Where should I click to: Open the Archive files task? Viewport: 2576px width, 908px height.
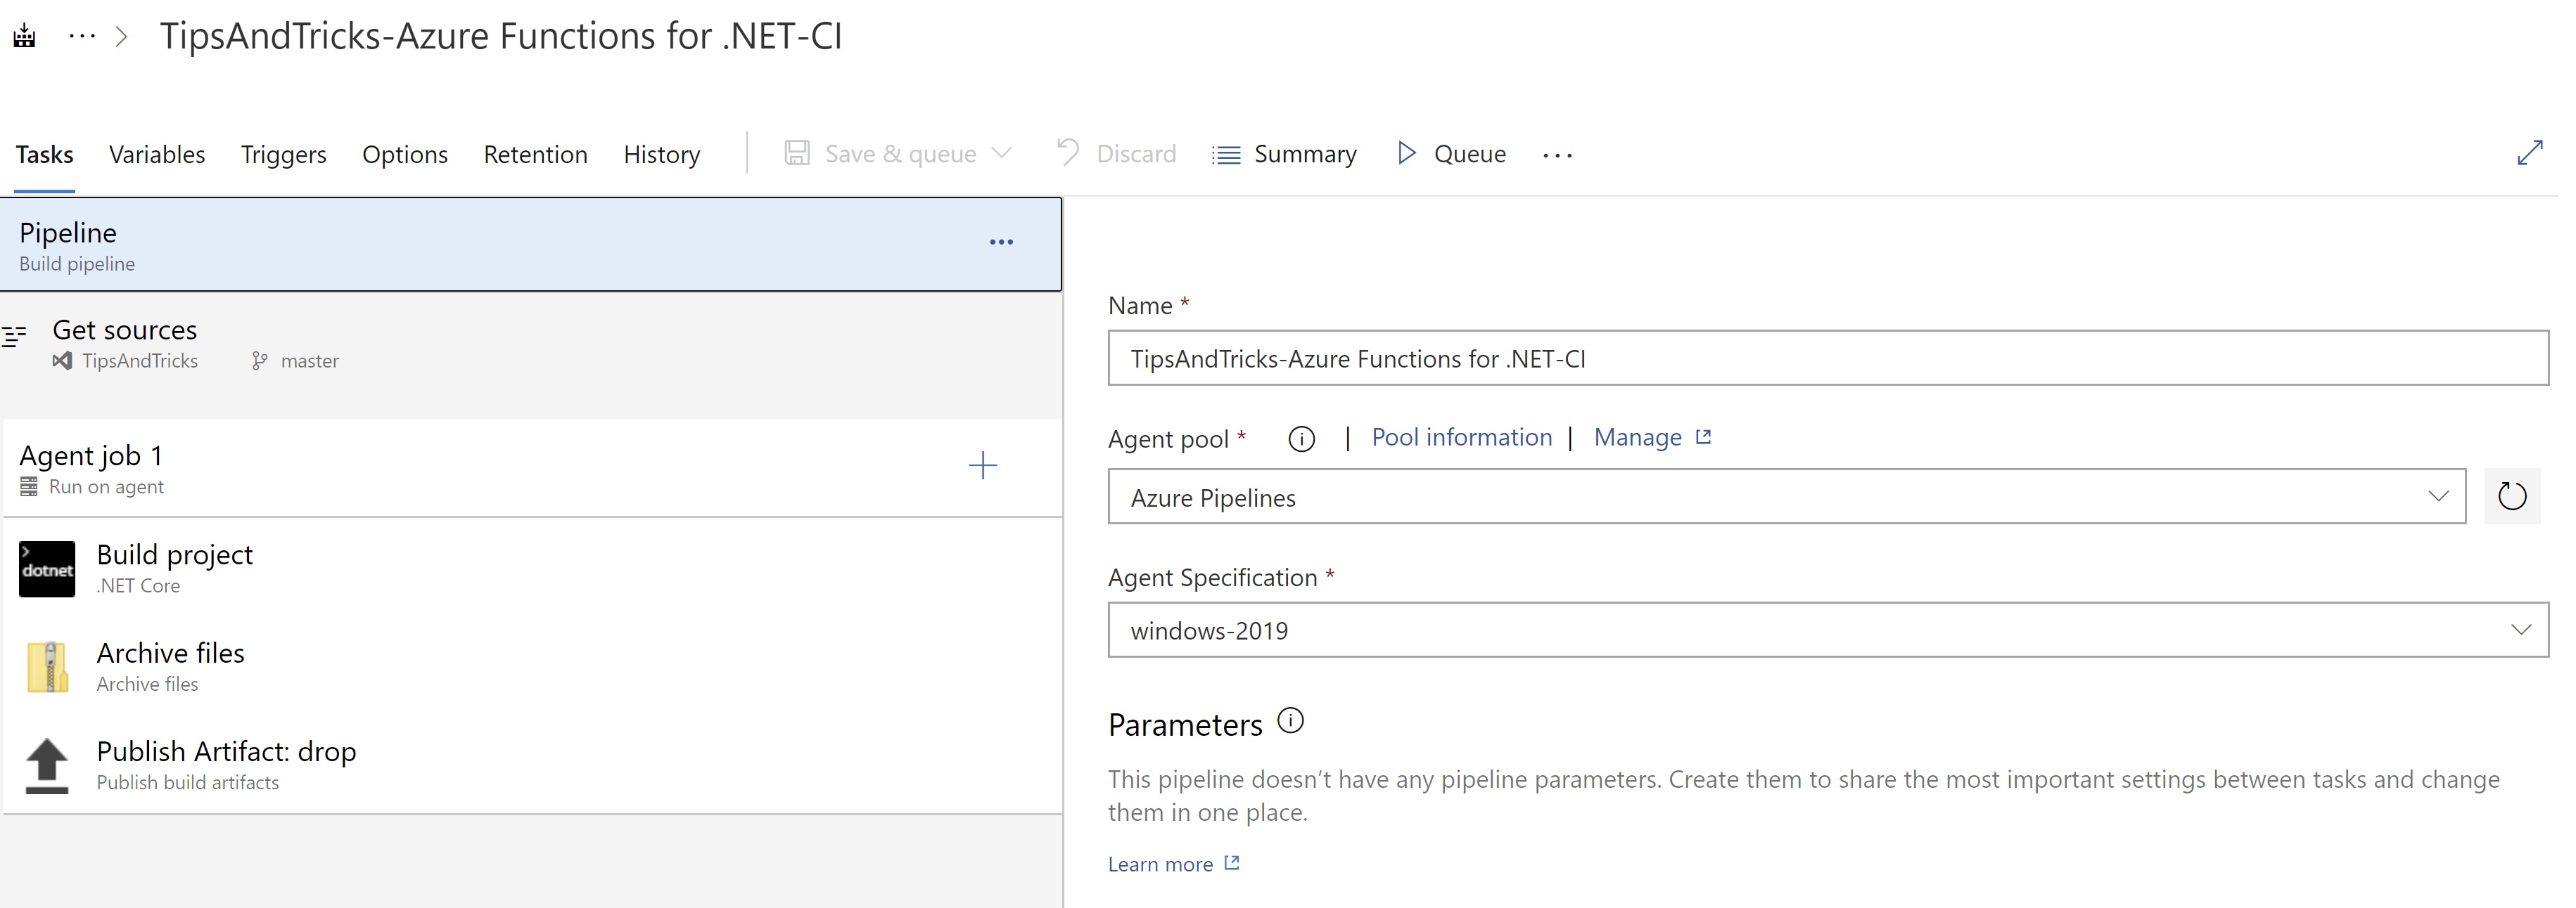point(532,667)
